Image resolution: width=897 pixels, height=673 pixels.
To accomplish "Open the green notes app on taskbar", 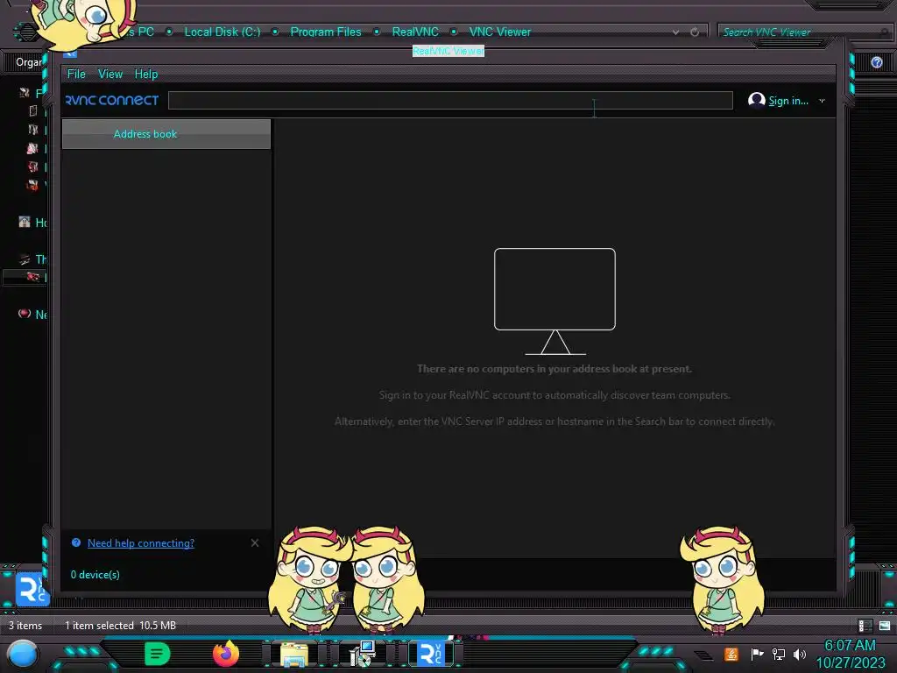I will 158,654.
